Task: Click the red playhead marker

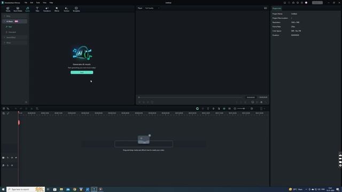Action: click(19, 123)
